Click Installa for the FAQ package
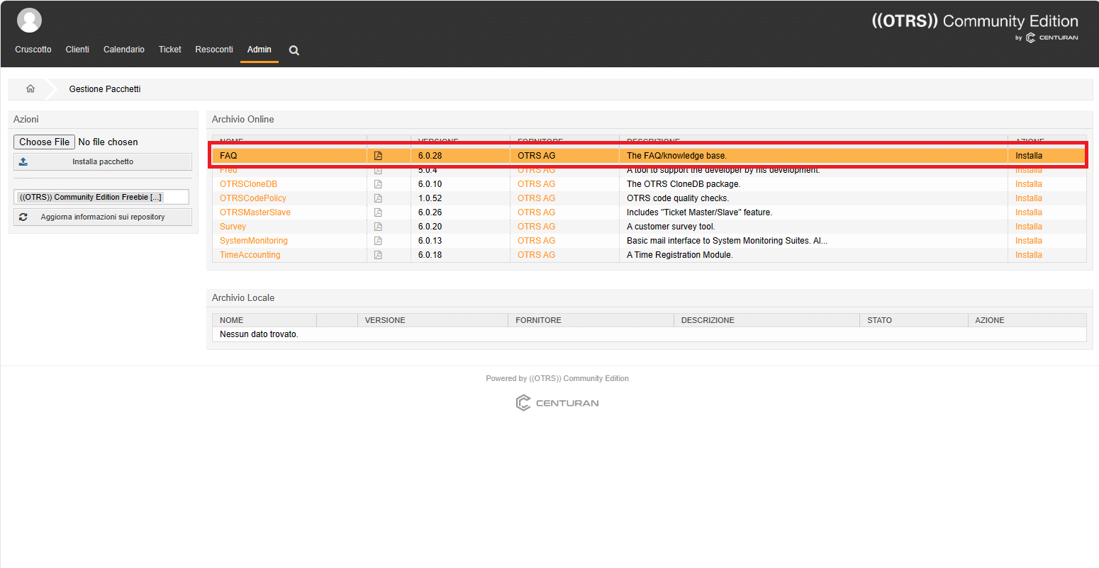Image resolution: width=1099 pixels, height=568 pixels. pos(1029,156)
